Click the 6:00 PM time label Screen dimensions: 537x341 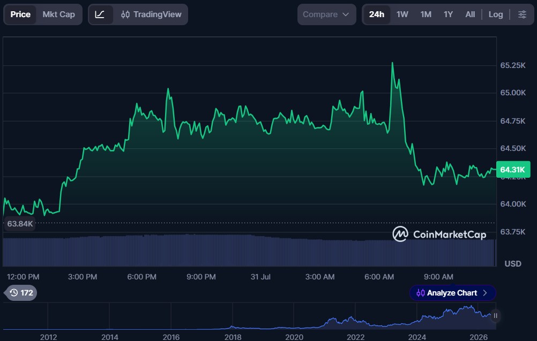coord(142,277)
